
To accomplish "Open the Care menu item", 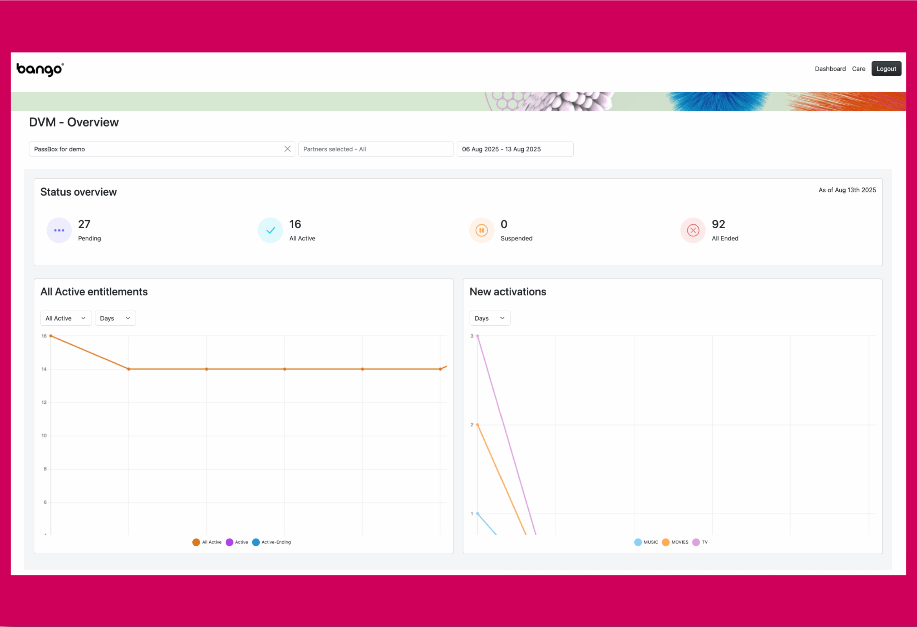I will click(858, 69).
